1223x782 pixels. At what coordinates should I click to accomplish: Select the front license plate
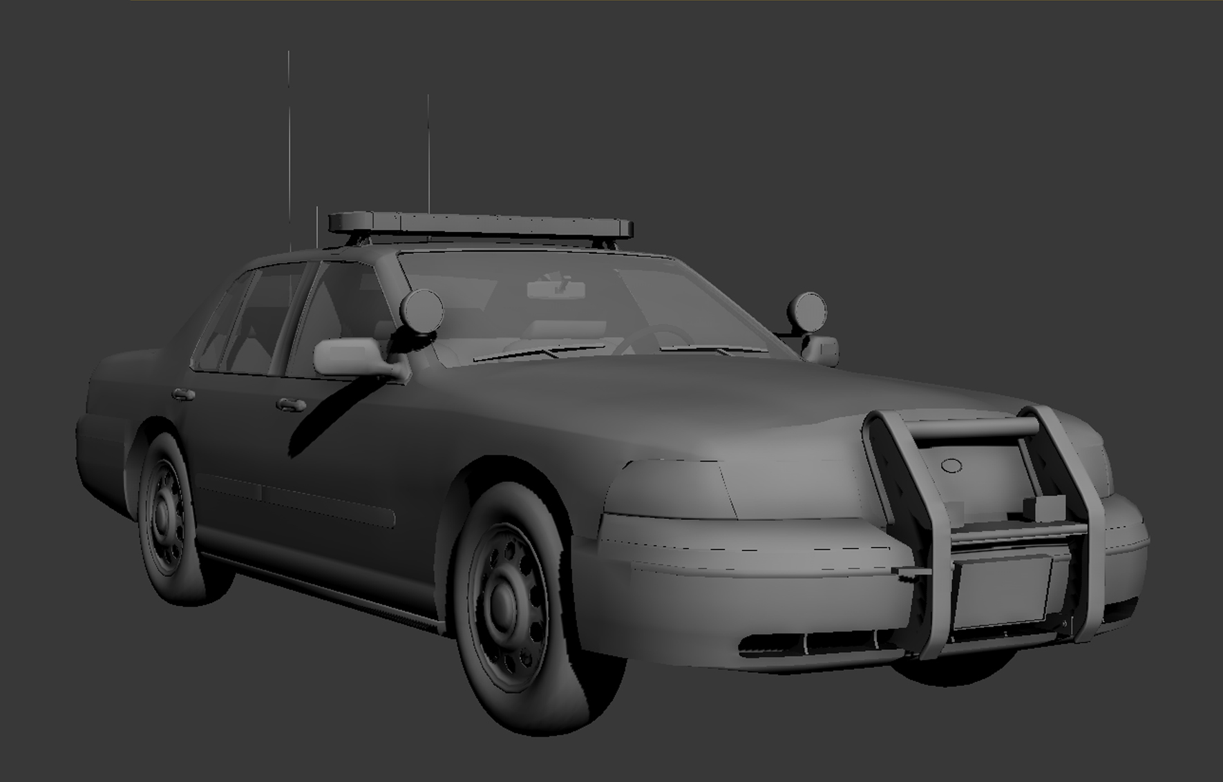(x=1002, y=591)
